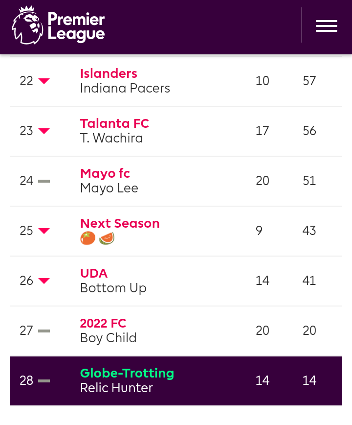Click the red down arrow beside rank 23
Image resolution: width=352 pixels, height=425 pixels.
tap(44, 131)
